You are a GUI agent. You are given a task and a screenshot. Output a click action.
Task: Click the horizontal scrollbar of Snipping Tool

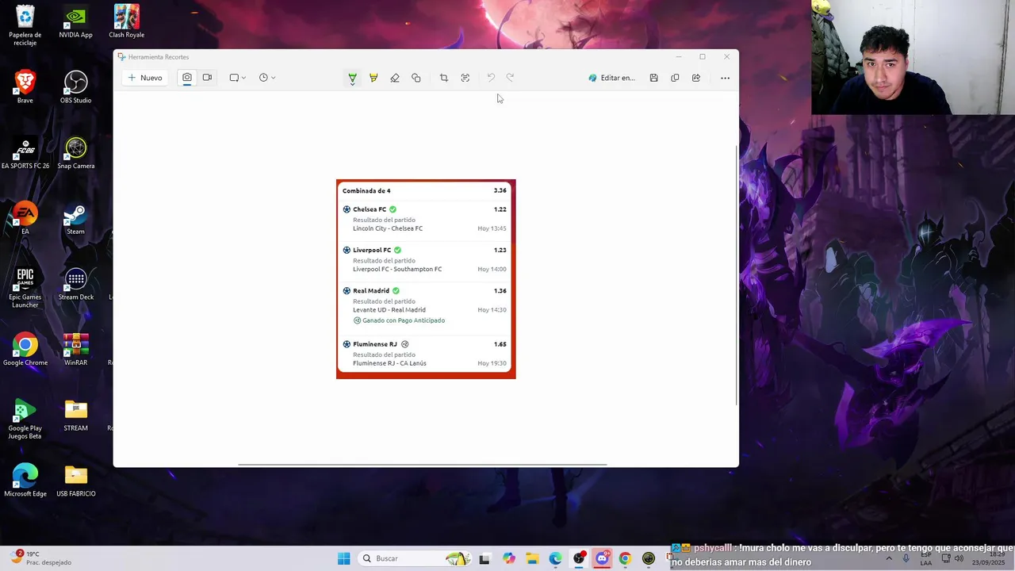click(423, 465)
